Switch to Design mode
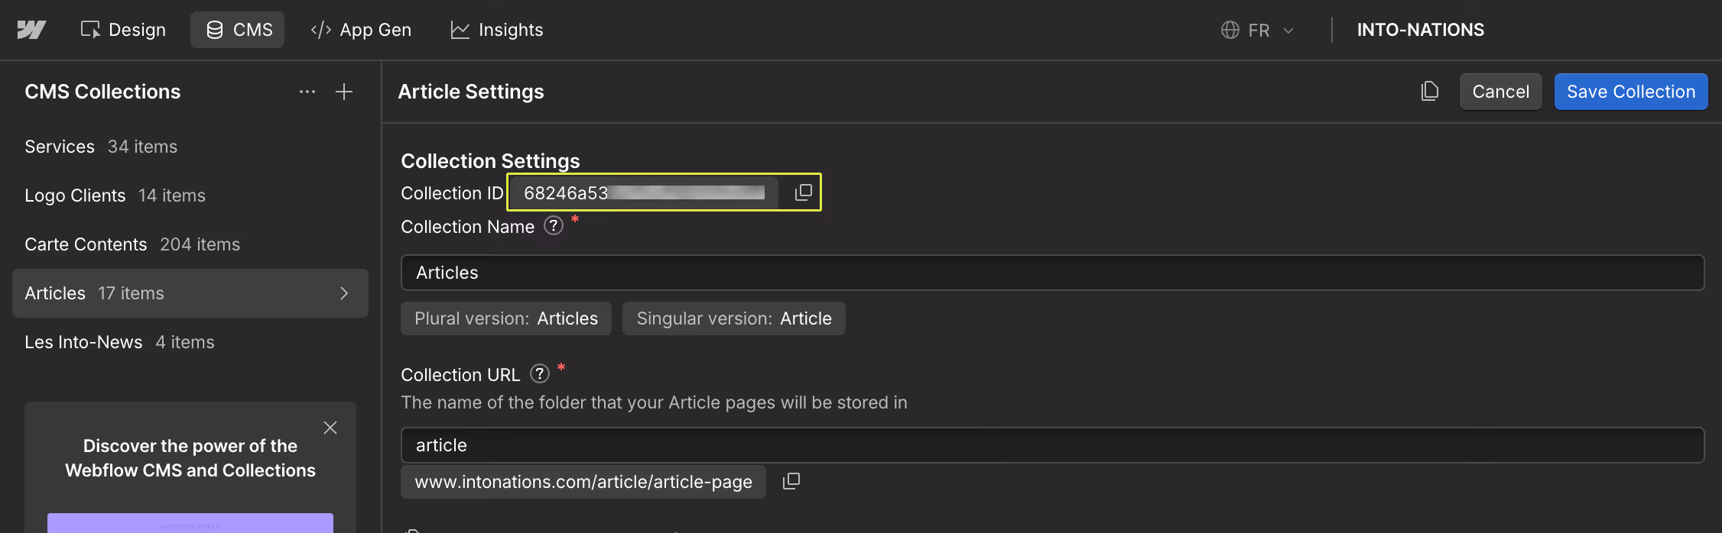 click(x=123, y=30)
